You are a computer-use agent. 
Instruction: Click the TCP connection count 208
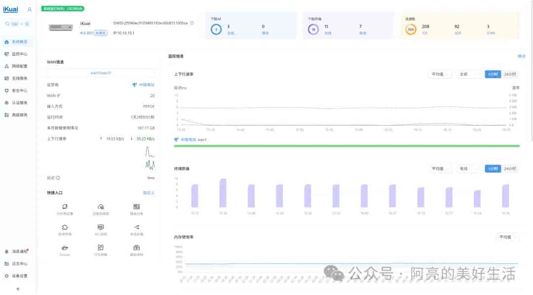click(x=425, y=27)
